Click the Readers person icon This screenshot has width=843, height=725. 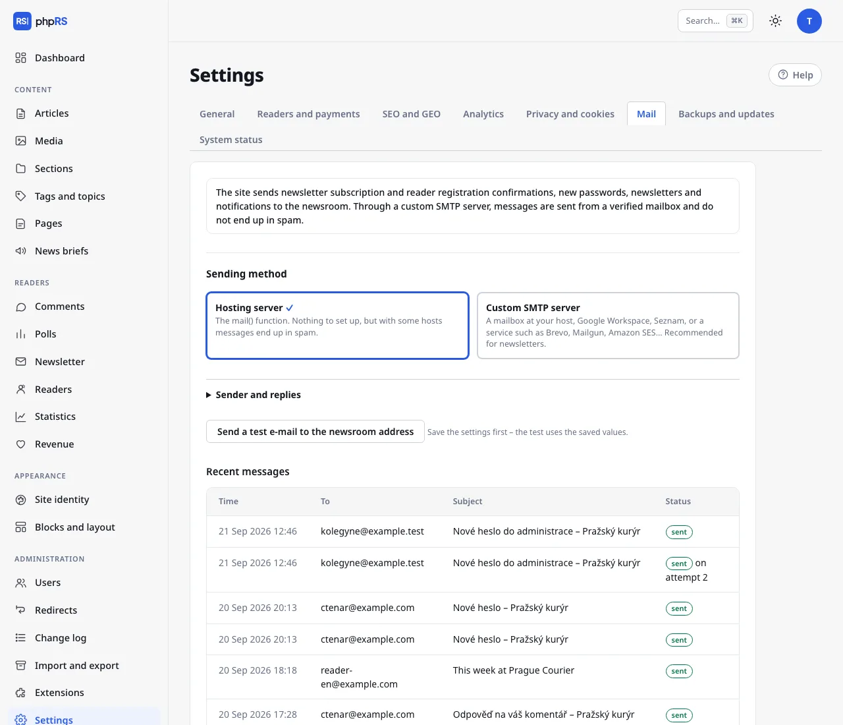click(x=21, y=390)
